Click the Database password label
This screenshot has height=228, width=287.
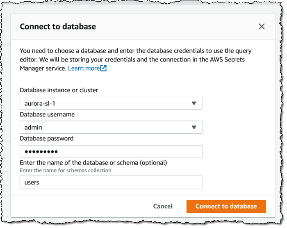(x=46, y=138)
